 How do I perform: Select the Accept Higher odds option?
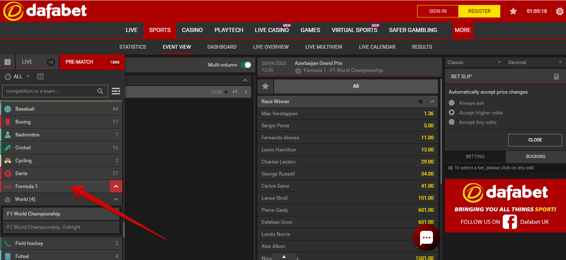452,113
